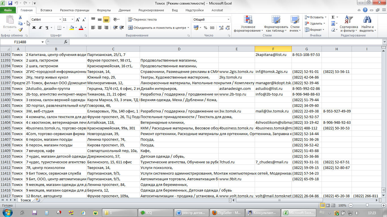
Task: Click the formula bar input field
Action: pyautogui.click(x=225, y=42)
